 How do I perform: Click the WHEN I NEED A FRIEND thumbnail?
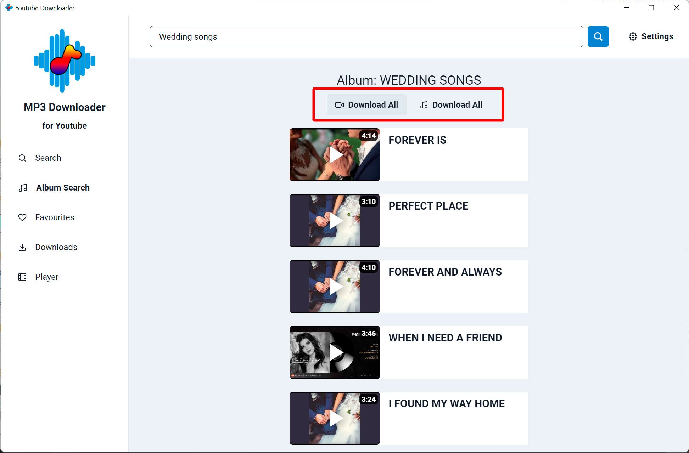point(335,352)
